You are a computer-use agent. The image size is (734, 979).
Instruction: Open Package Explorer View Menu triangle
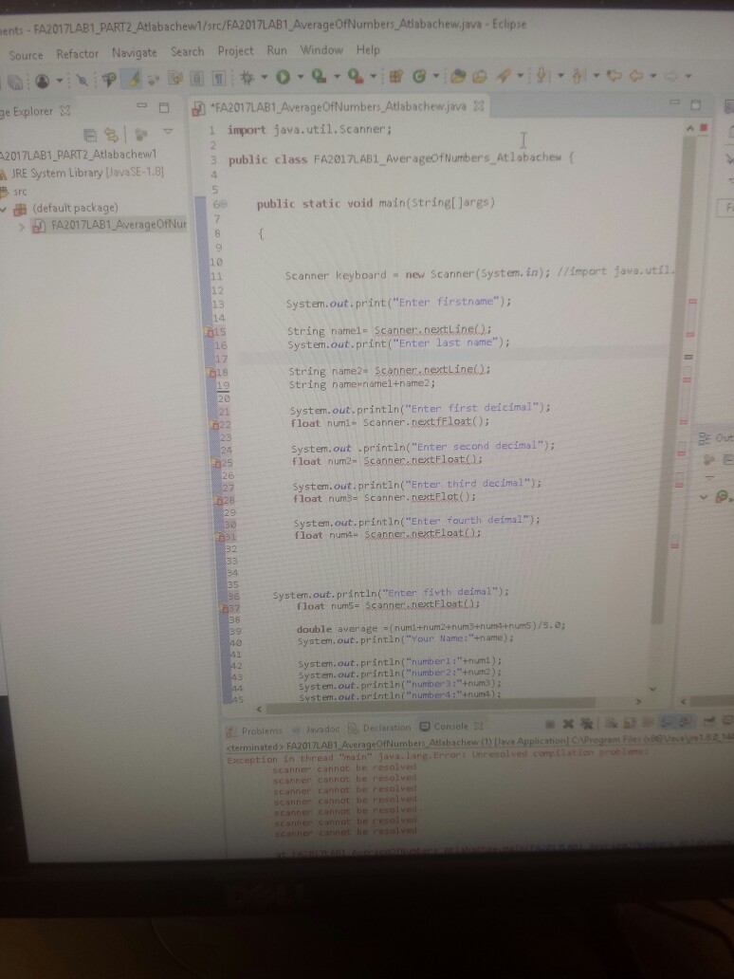168,132
